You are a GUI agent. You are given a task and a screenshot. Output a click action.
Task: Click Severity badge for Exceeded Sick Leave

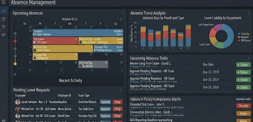click(x=243, y=106)
